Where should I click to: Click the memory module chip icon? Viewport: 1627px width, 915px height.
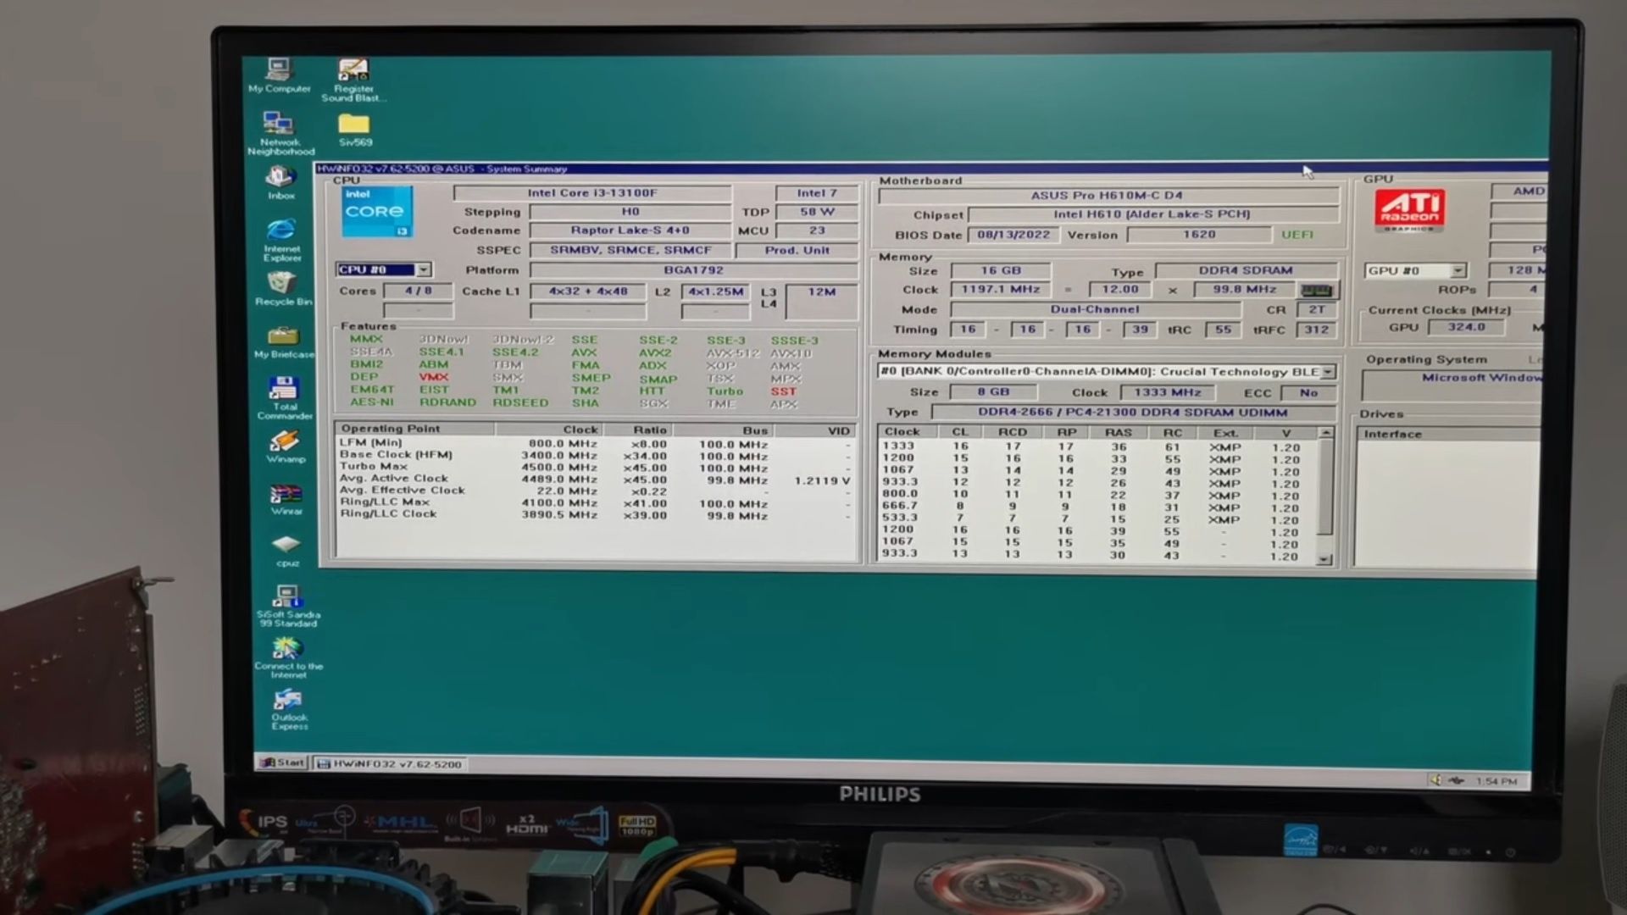[x=1316, y=291]
